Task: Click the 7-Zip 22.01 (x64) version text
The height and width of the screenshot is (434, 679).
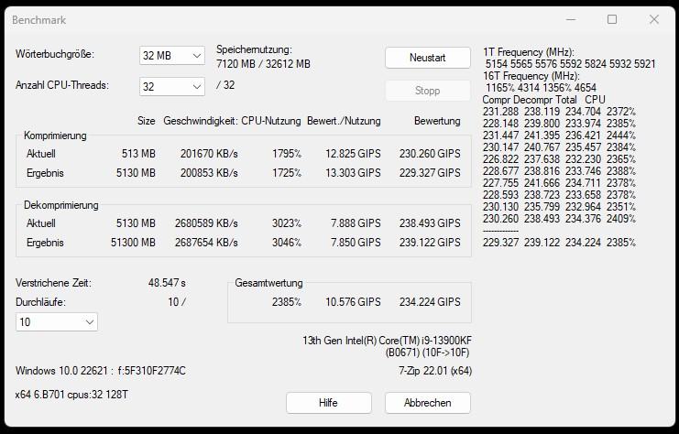Action: pos(435,371)
